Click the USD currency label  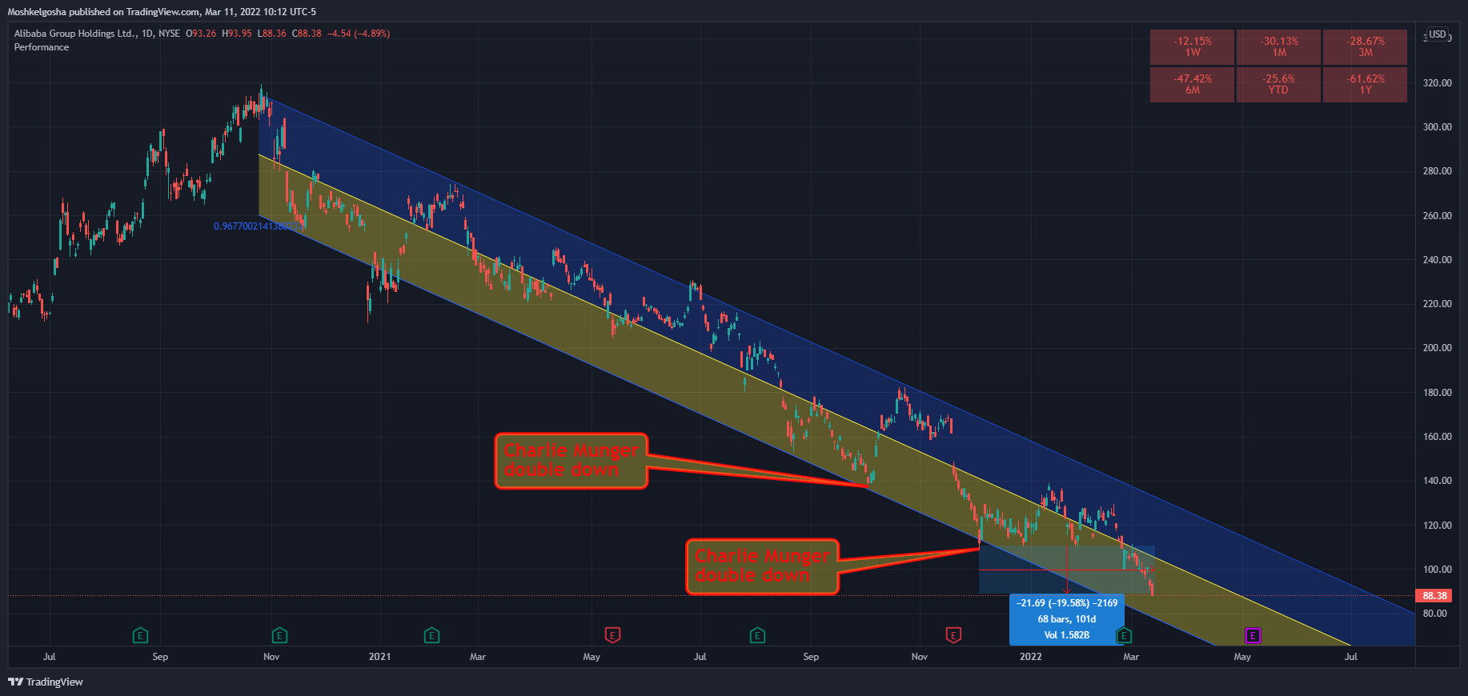[1438, 34]
